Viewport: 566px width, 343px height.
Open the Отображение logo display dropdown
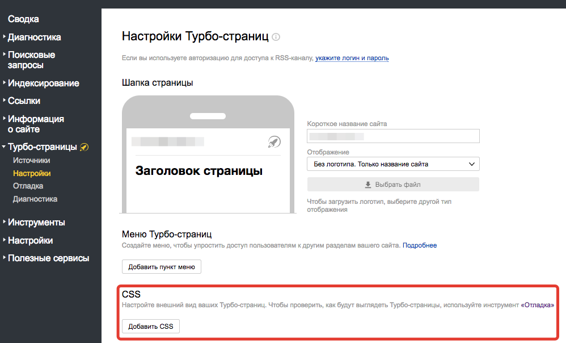394,163
